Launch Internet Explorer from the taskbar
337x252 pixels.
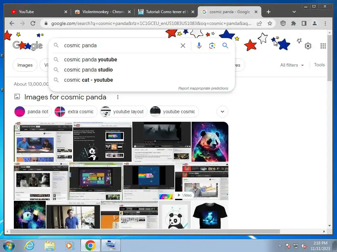[29, 245]
